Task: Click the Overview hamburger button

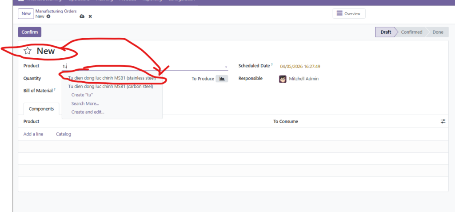Action: click(x=349, y=14)
